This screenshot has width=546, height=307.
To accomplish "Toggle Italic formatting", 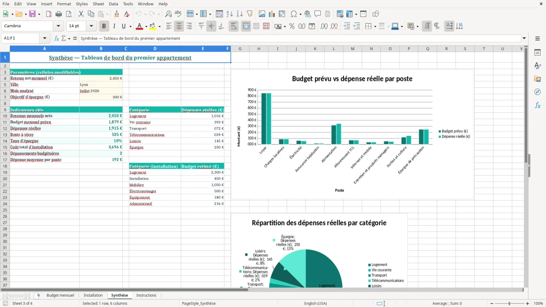I will click(114, 26).
